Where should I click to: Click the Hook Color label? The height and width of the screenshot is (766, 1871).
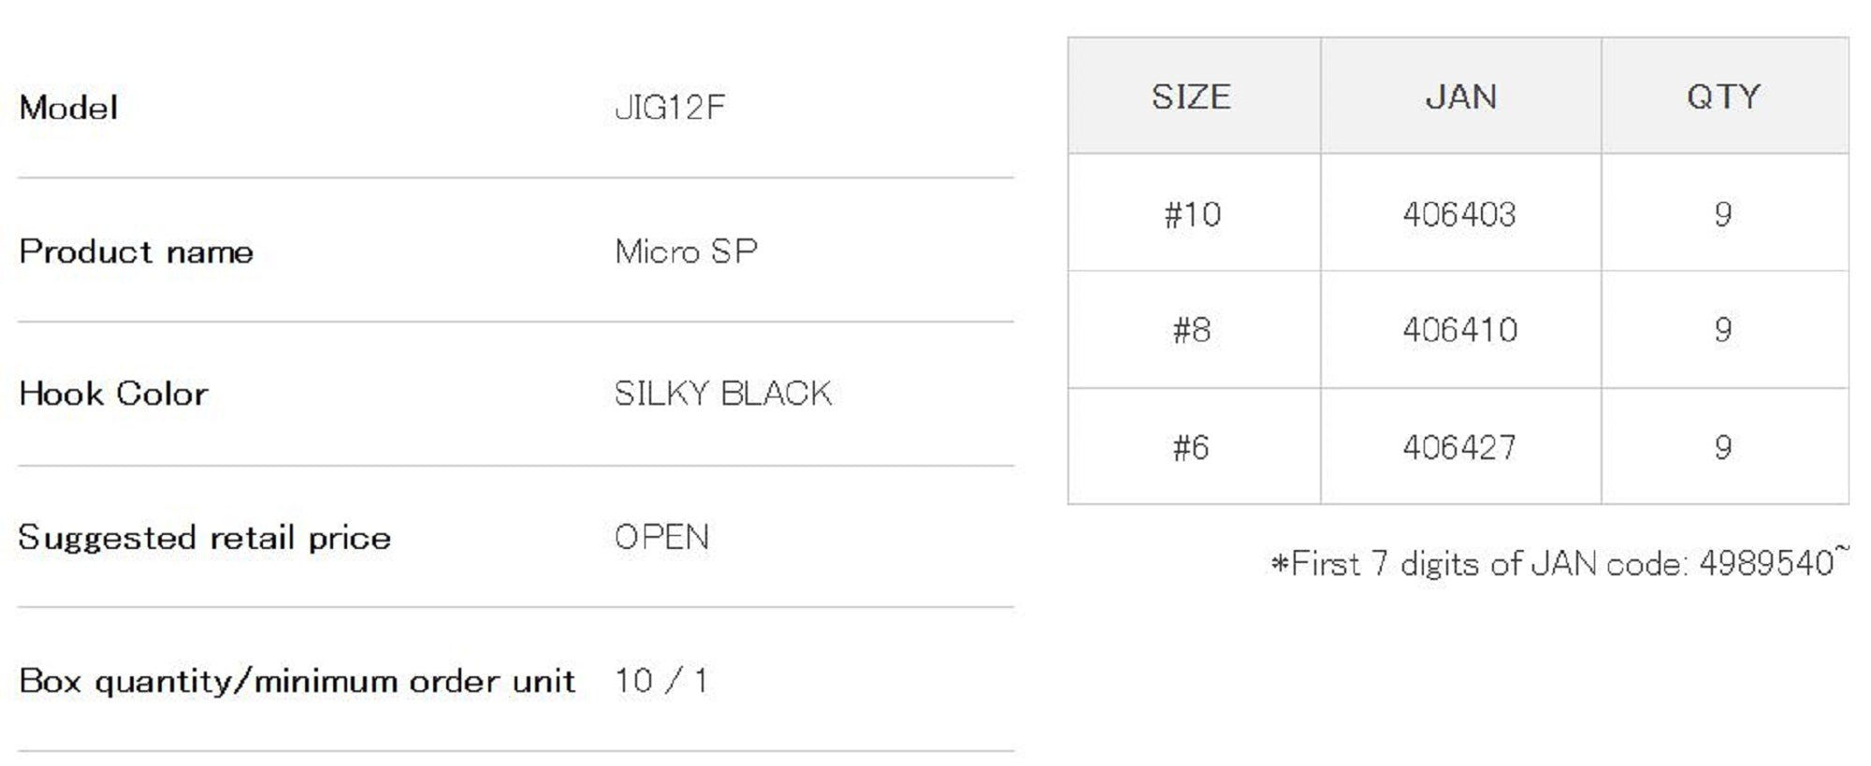[x=113, y=394]
